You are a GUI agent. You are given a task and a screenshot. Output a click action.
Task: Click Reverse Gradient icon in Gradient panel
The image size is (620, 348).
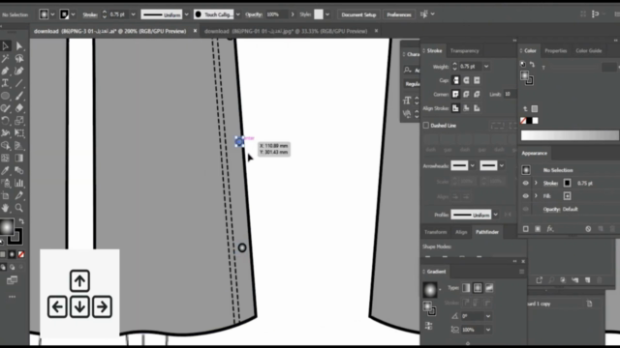(x=428, y=326)
